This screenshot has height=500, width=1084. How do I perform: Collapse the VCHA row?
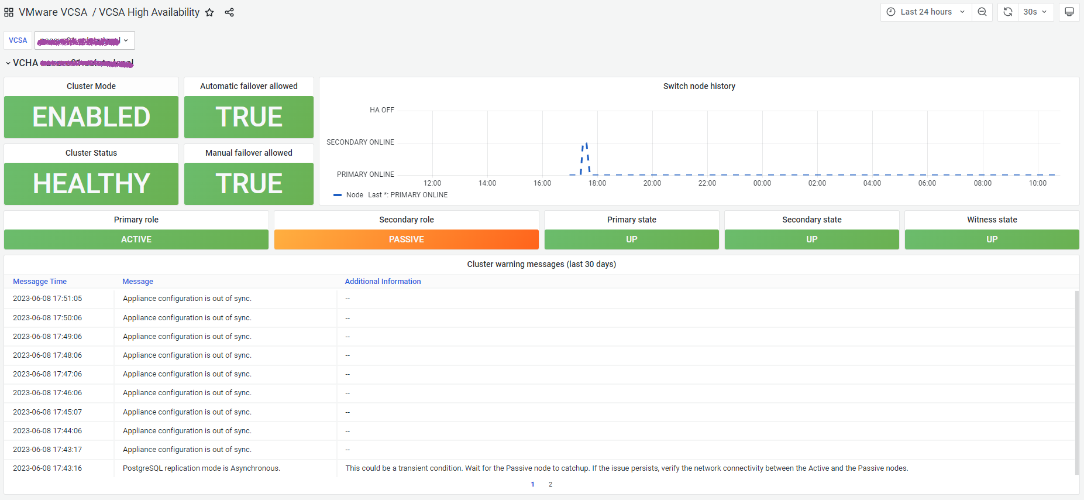(x=8, y=63)
